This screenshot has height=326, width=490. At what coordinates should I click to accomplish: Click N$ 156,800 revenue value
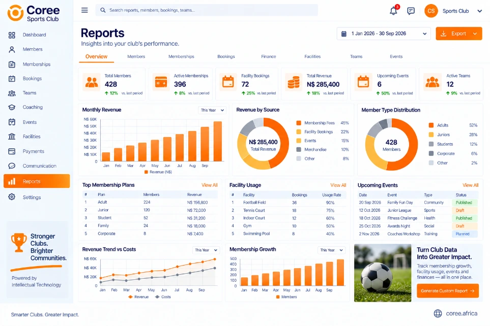click(197, 203)
